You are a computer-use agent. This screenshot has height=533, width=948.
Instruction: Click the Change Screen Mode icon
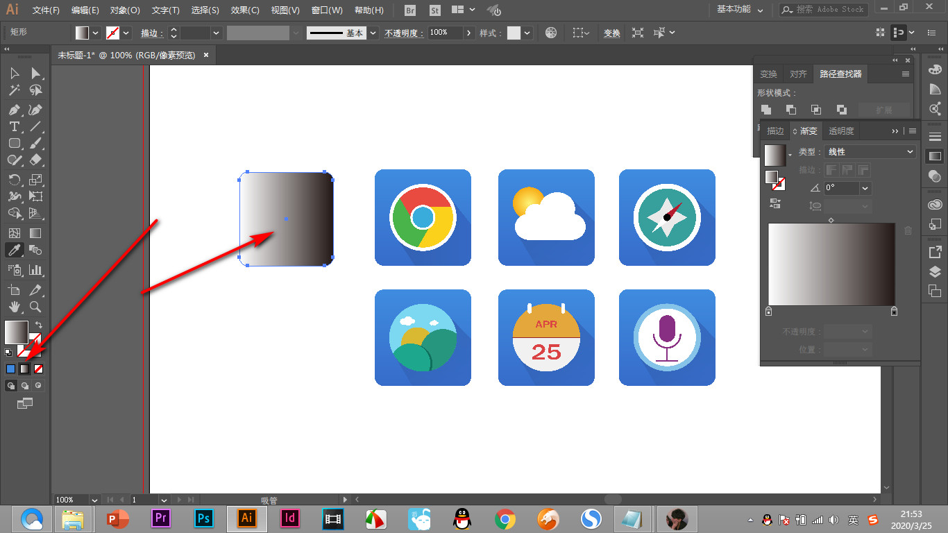click(25, 403)
